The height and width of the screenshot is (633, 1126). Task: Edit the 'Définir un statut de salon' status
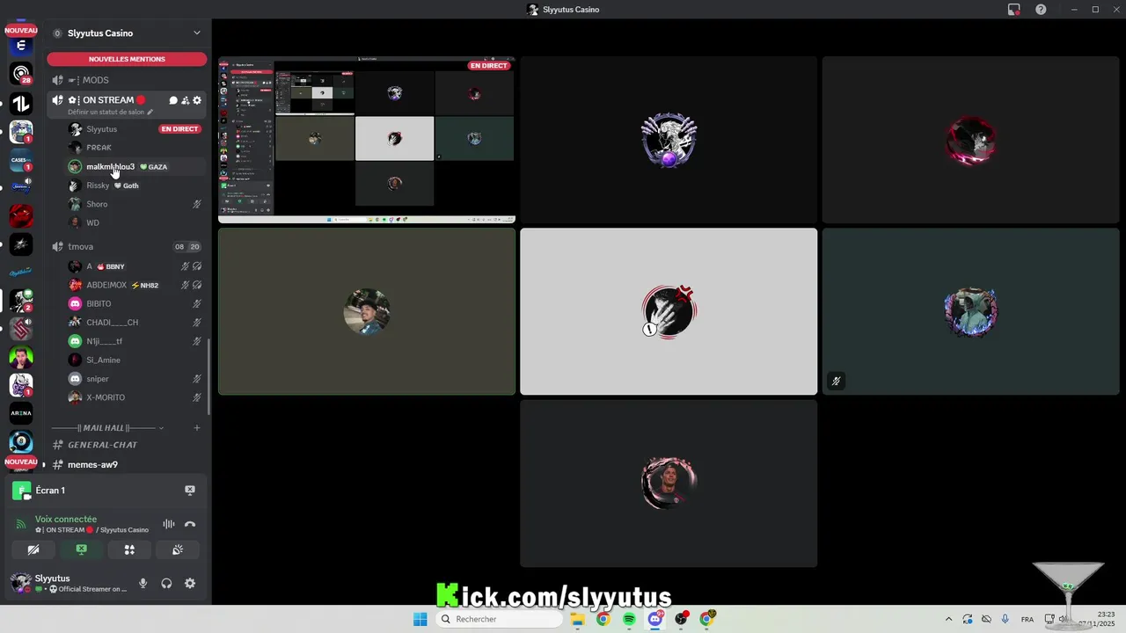coord(110,113)
